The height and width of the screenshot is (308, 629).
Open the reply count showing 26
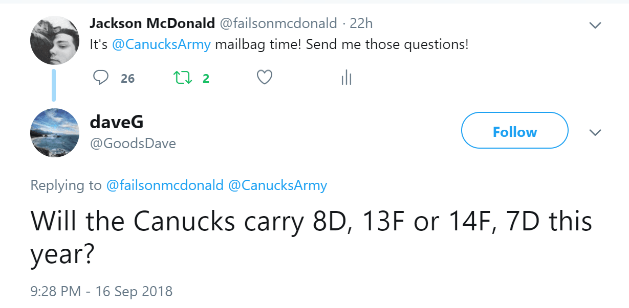tap(127, 79)
